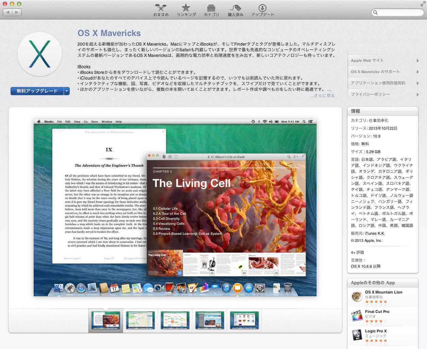The height and width of the screenshot is (349, 427).
Task: Select the Maps screenshot thumbnail
Action: 140,320
